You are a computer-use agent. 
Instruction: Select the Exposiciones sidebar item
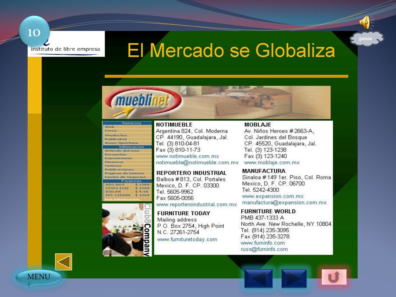coord(127,158)
